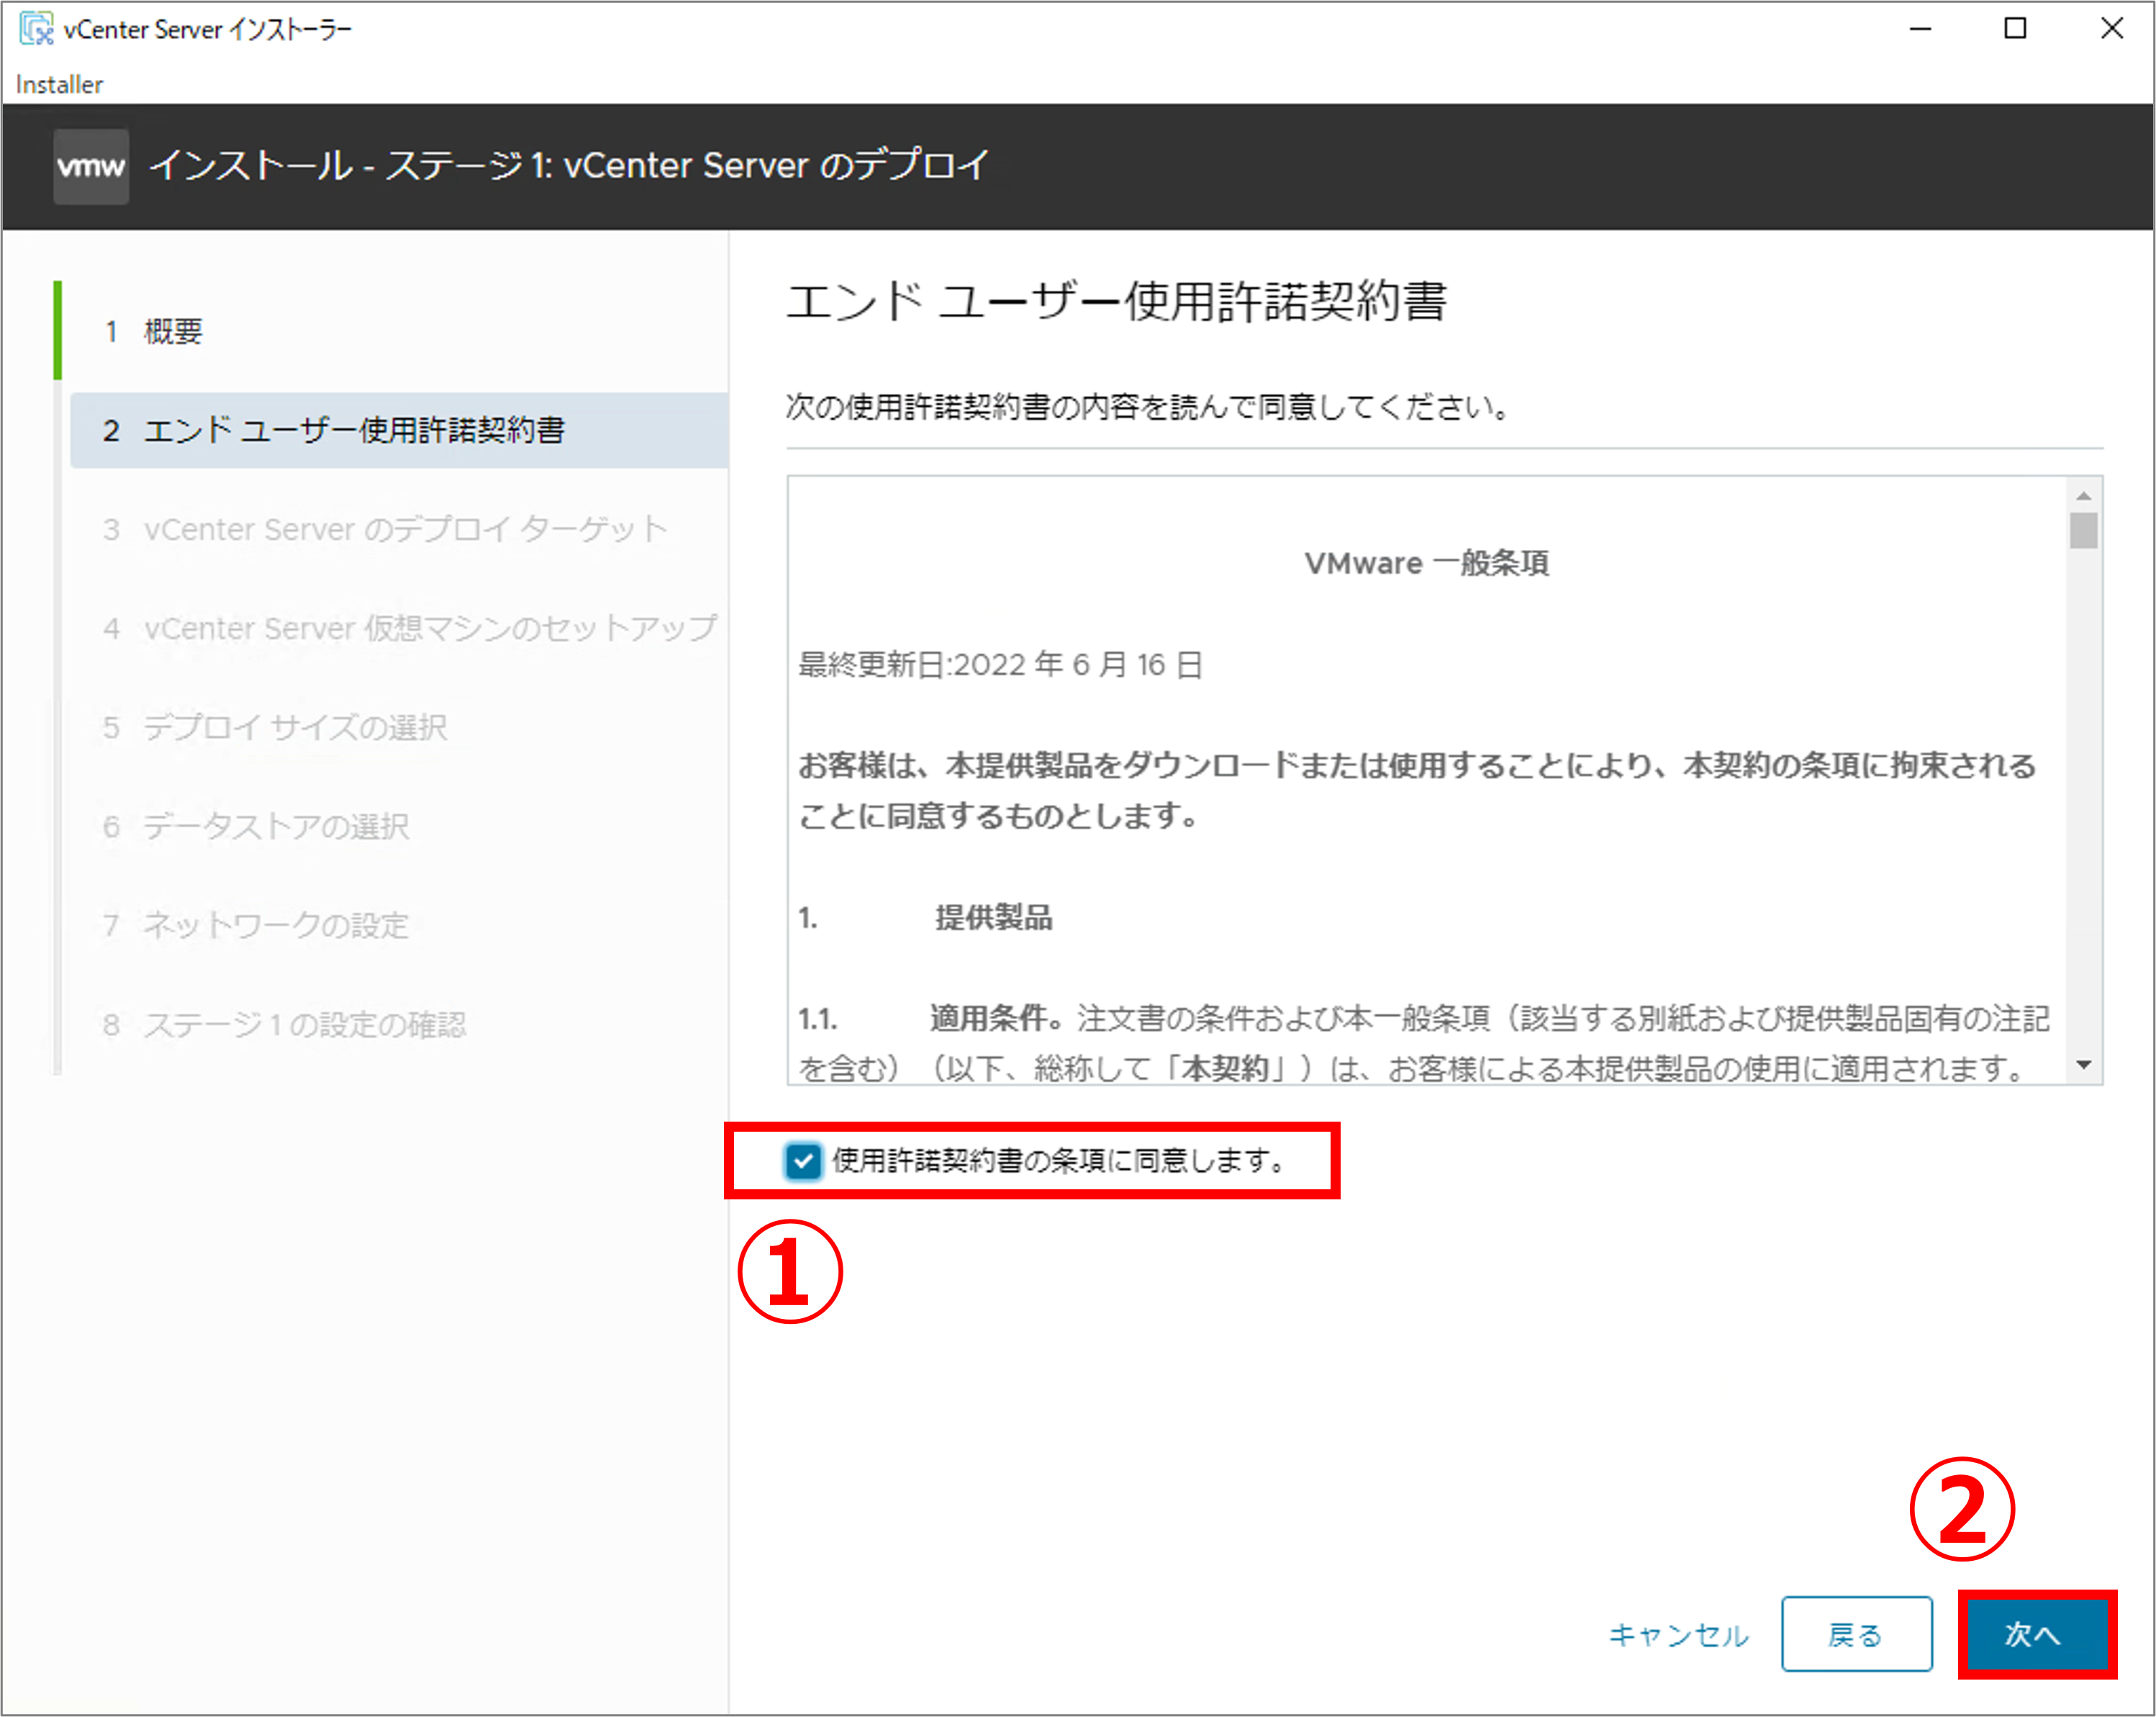2156x1717 pixels.
Task: Maximize the installer window
Action: point(2016,28)
